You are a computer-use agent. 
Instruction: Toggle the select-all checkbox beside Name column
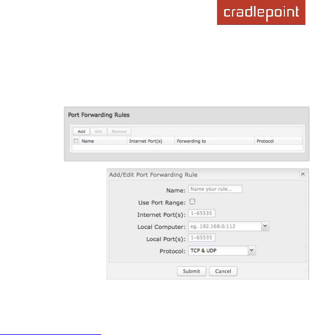[x=76, y=141]
